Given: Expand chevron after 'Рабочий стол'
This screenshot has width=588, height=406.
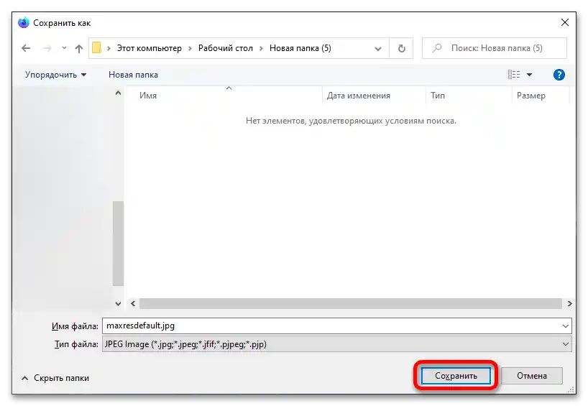Looking at the screenshot, I should [x=261, y=48].
